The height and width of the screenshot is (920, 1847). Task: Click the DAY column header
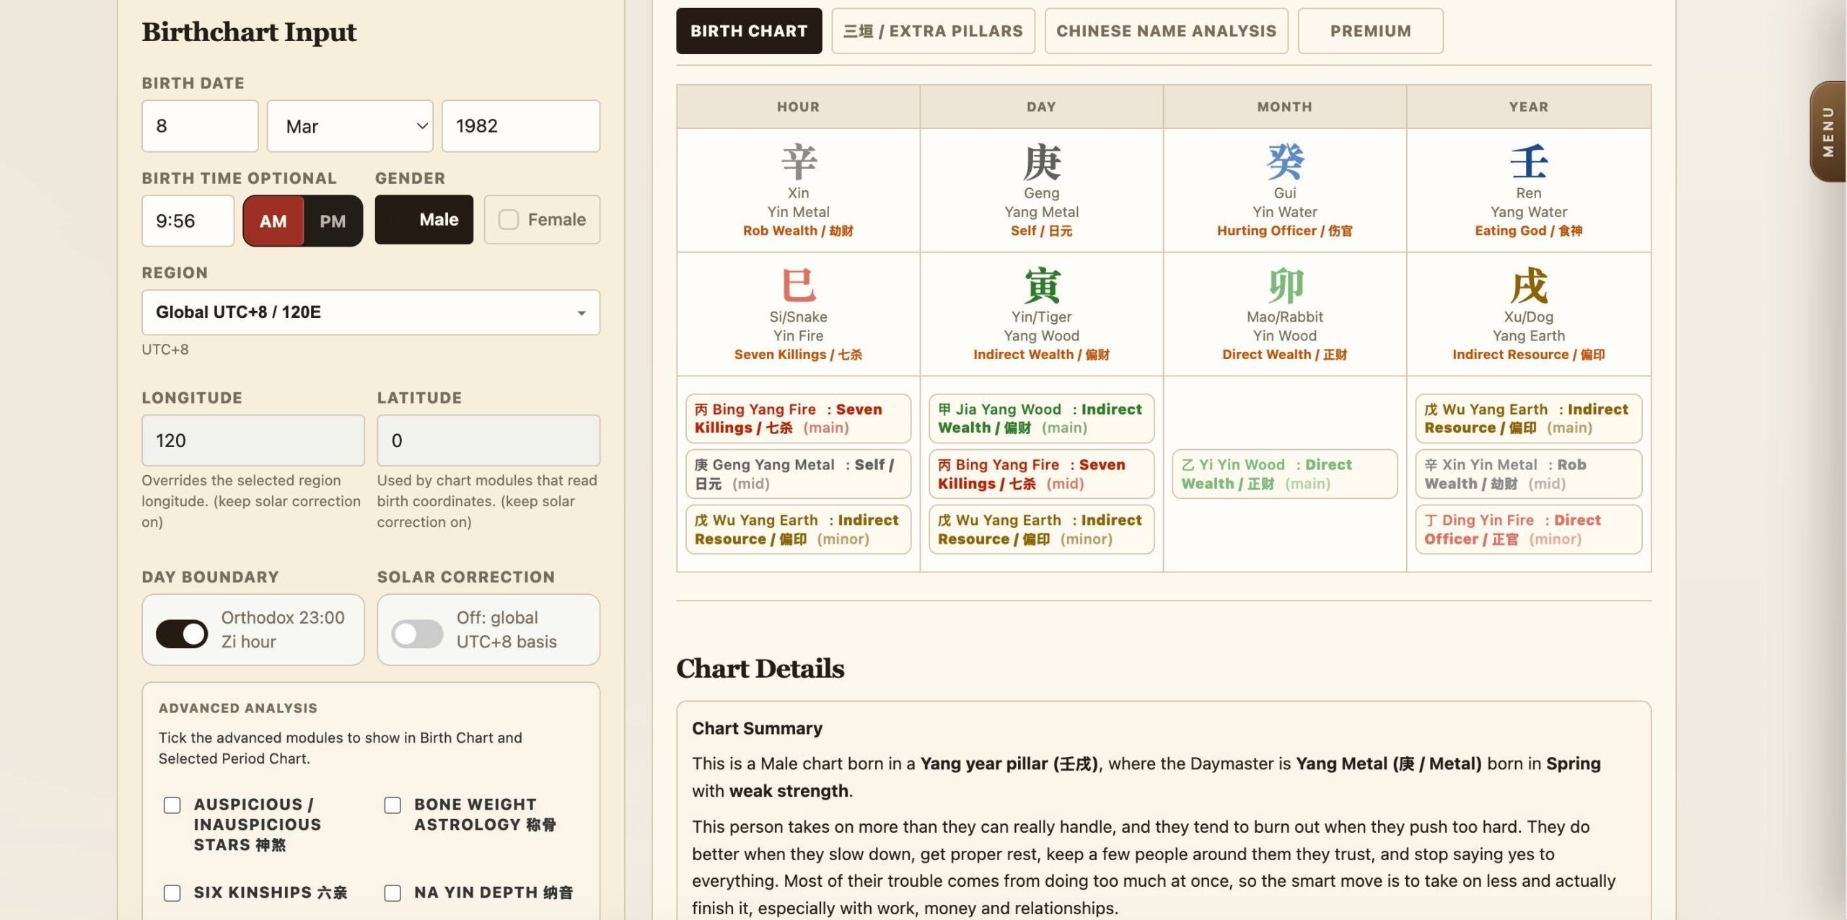1041,107
